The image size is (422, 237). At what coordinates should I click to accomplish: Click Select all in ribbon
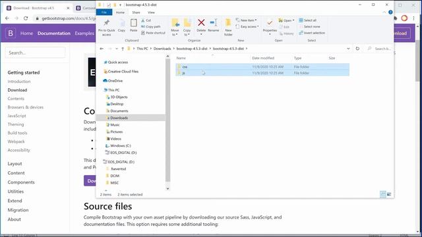click(x=308, y=20)
